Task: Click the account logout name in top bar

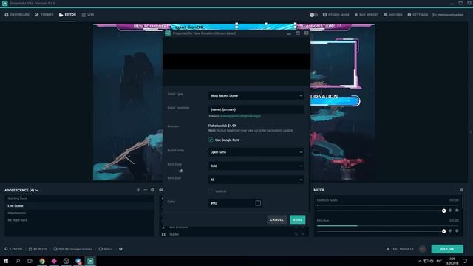Action: (x=448, y=15)
